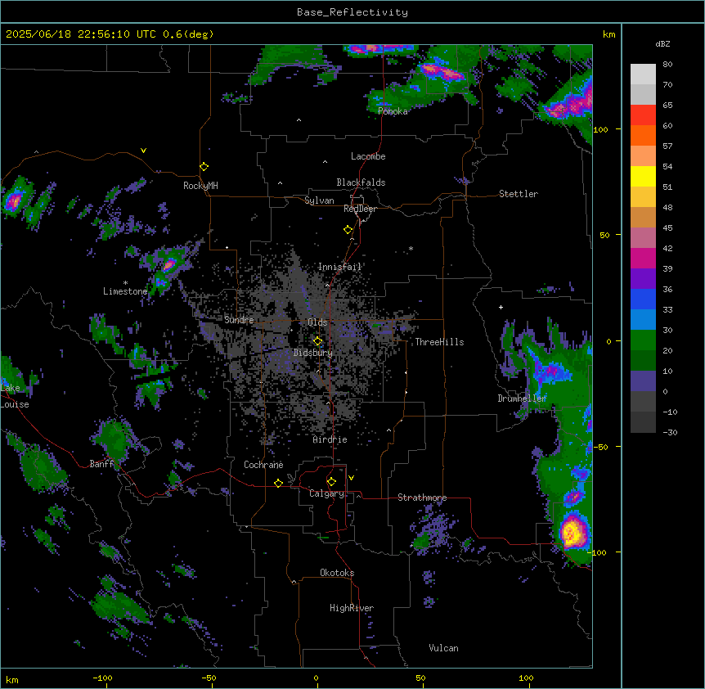
Task: Click the Okotoks town label
Action: pos(337,573)
